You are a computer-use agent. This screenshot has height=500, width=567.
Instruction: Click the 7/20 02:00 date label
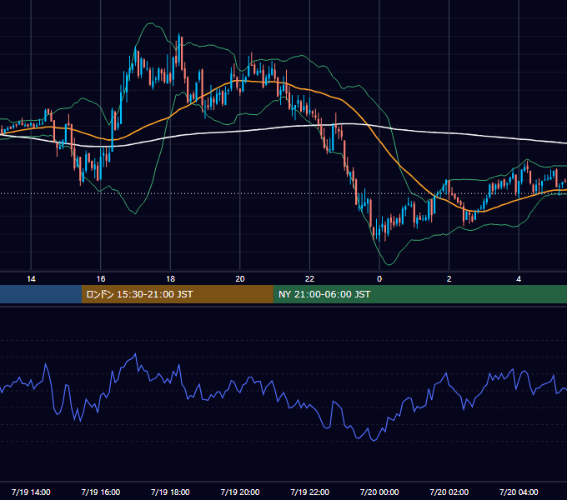[x=449, y=492]
